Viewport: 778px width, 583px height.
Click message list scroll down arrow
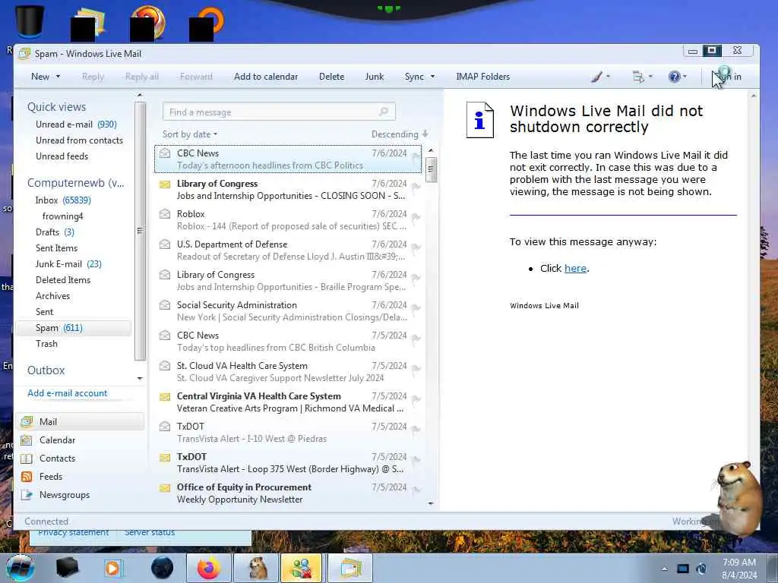pyautogui.click(x=431, y=504)
